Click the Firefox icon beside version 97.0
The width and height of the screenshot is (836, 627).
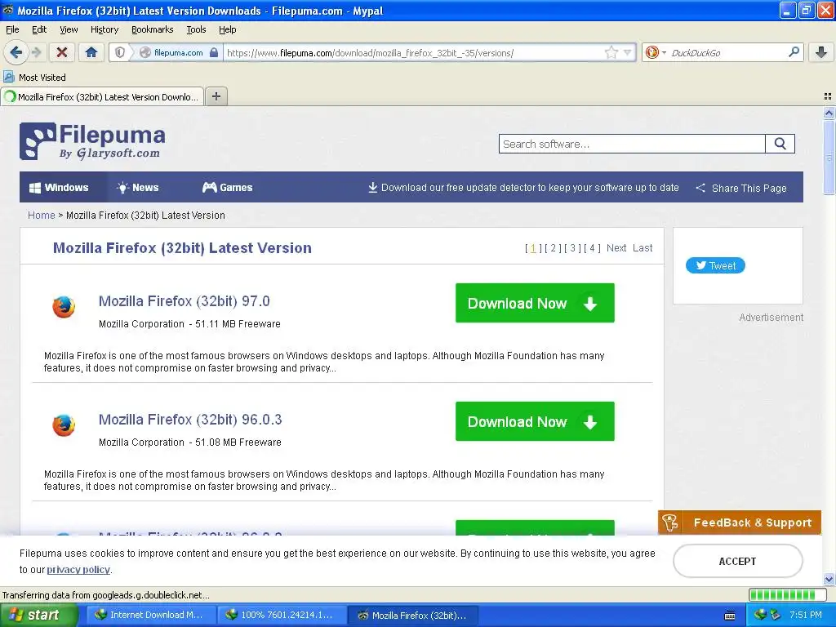pos(64,307)
